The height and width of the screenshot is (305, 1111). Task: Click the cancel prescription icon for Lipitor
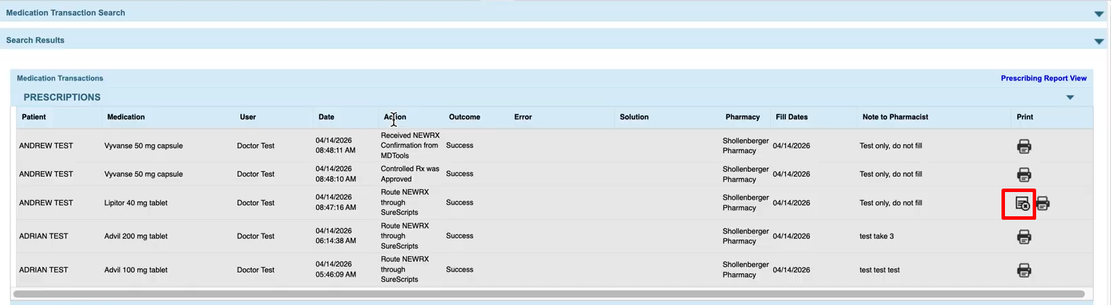coord(1022,204)
